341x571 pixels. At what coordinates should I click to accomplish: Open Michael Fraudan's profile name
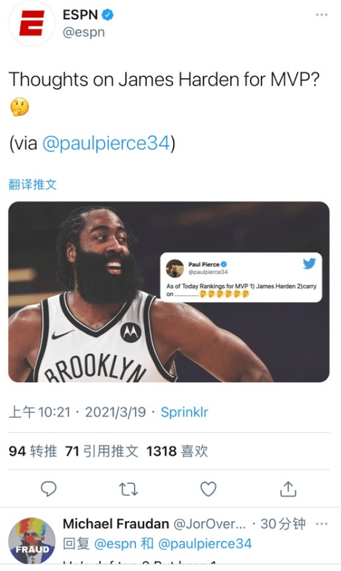(115, 524)
